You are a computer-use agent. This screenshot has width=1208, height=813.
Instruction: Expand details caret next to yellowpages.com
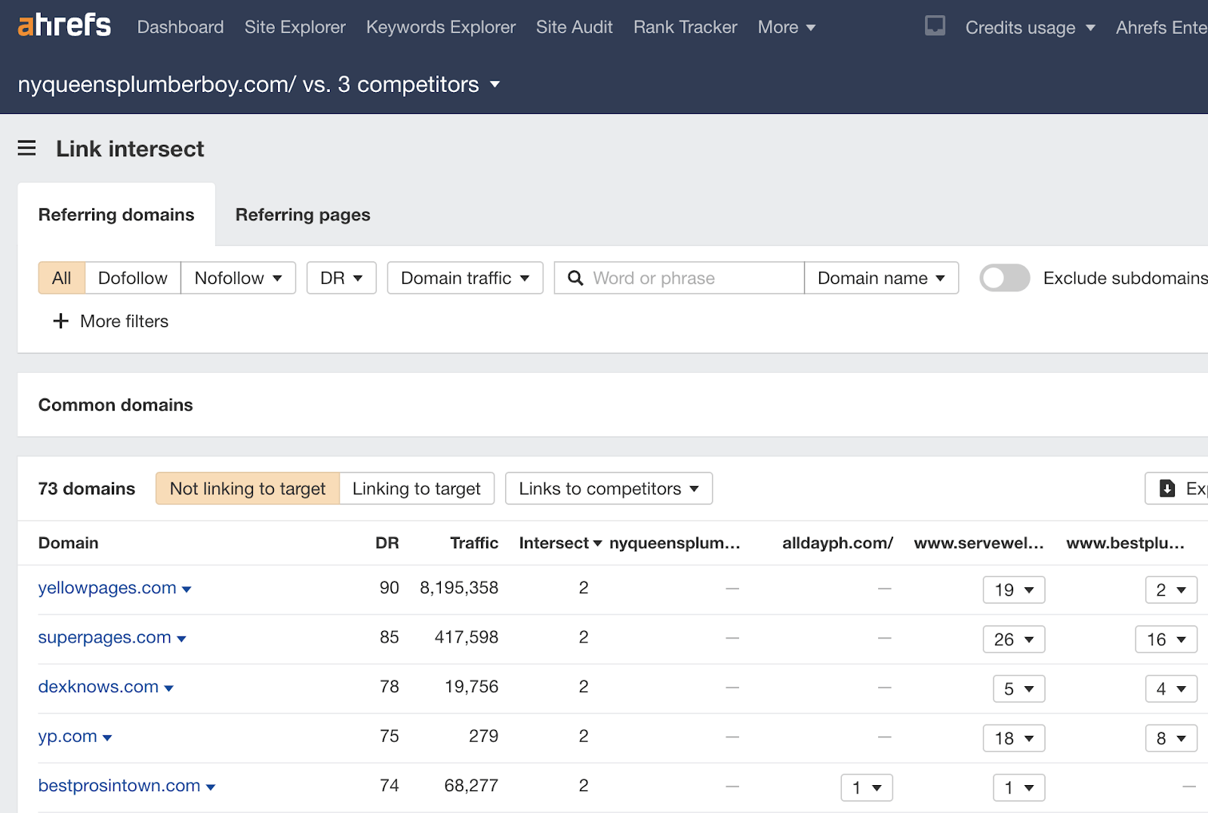coord(186,590)
